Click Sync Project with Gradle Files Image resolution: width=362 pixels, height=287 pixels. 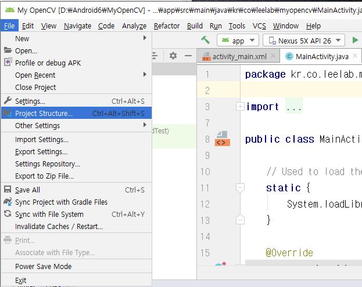pyautogui.click(x=61, y=202)
